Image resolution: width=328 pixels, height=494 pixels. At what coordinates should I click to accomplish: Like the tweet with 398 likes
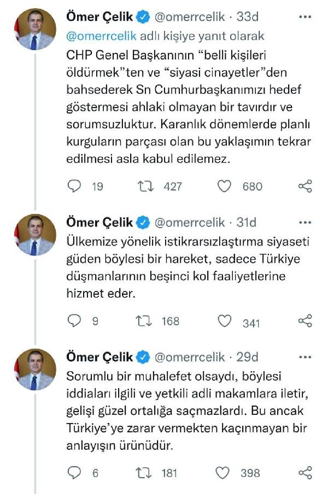pyautogui.click(x=224, y=472)
